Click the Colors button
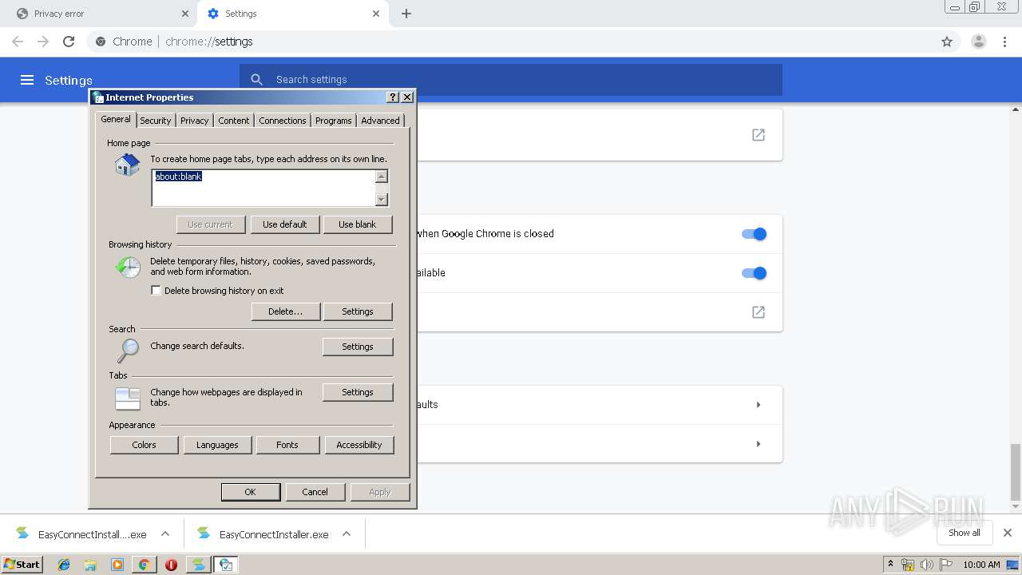1022x575 pixels. click(x=145, y=445)
